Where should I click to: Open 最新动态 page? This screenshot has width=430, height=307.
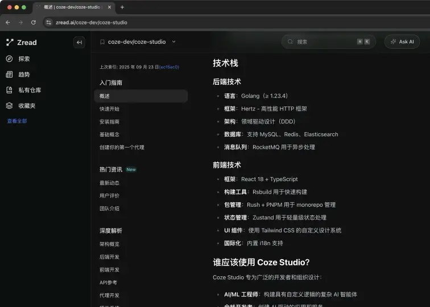109,183
